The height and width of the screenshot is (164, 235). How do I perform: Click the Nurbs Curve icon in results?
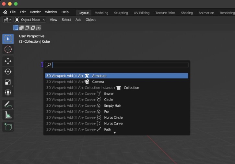pos(99,124)
